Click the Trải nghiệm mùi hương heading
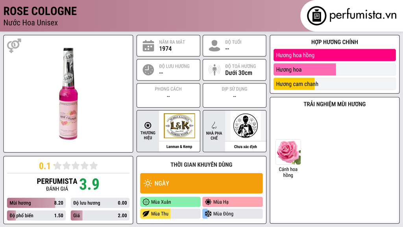This screenshot has width=403, height=227. coord(335,104)
